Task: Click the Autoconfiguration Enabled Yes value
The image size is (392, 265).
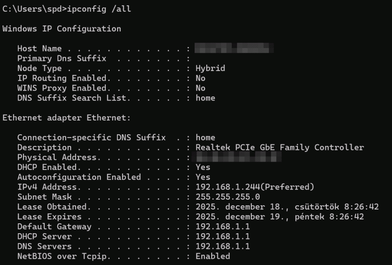Action: (x=203, y=177)
